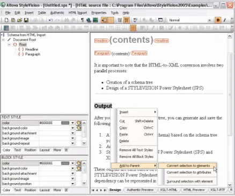Open the Normal paragraph format dropdown
Viewport: 235px width, 196px height.
click(x=209, y=20)
